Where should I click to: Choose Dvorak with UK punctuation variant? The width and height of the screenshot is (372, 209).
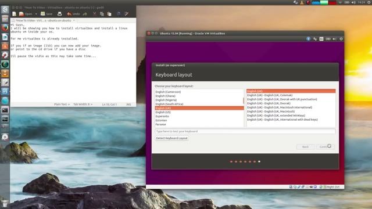point(291,99)
